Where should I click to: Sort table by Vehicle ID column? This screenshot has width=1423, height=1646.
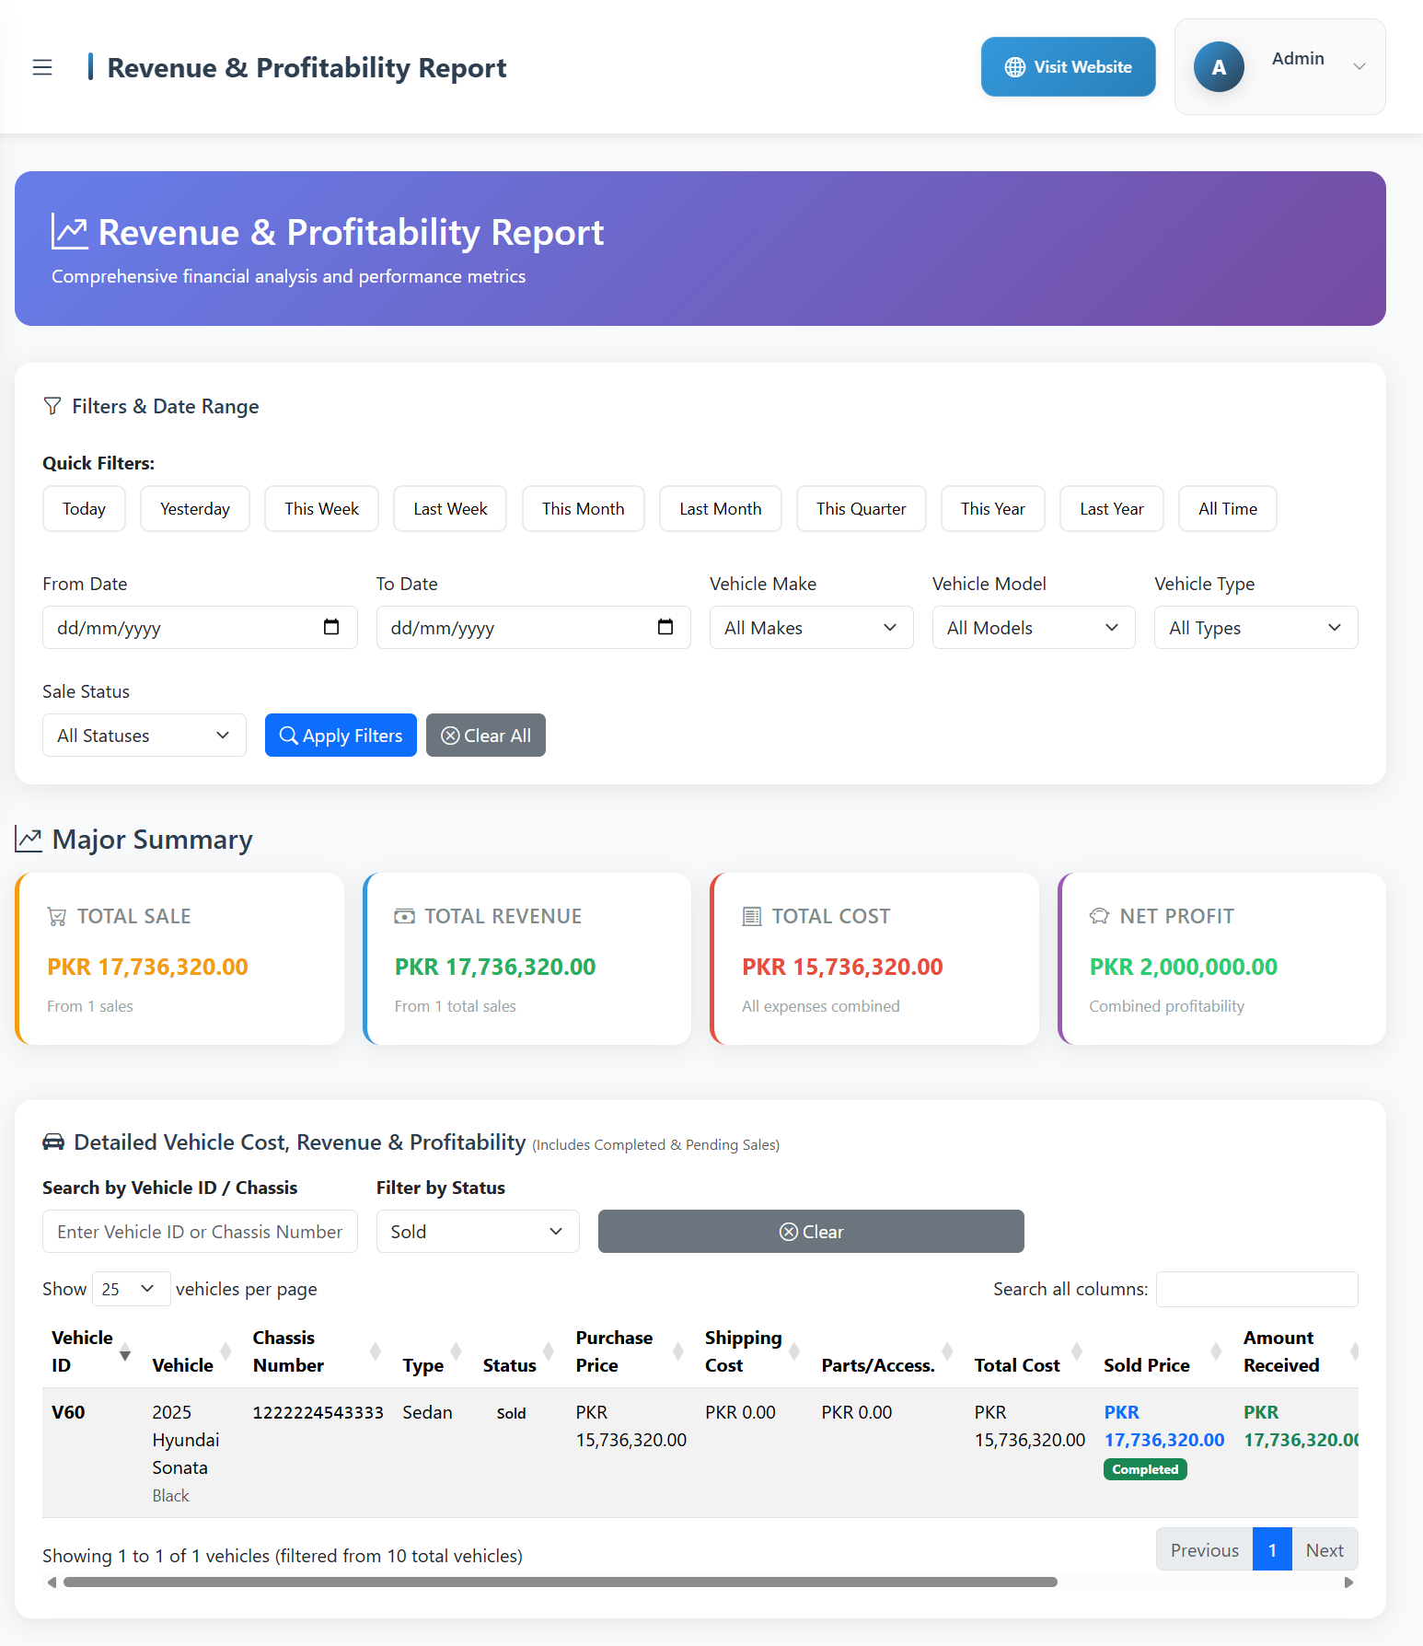click(87, 1351)
